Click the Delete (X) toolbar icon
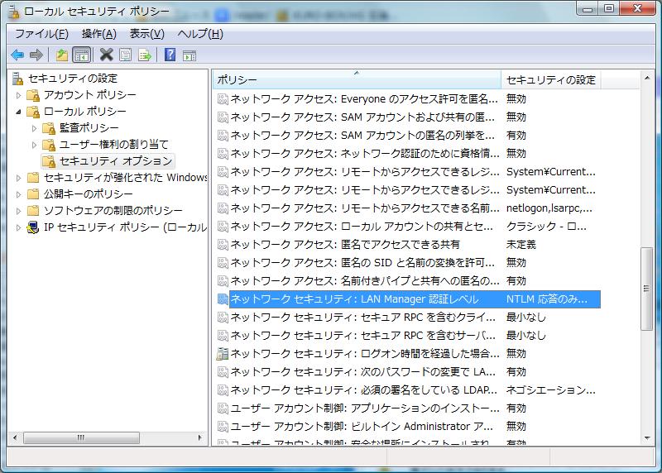This screenshot has height=473, width=662. pos(106,55)
